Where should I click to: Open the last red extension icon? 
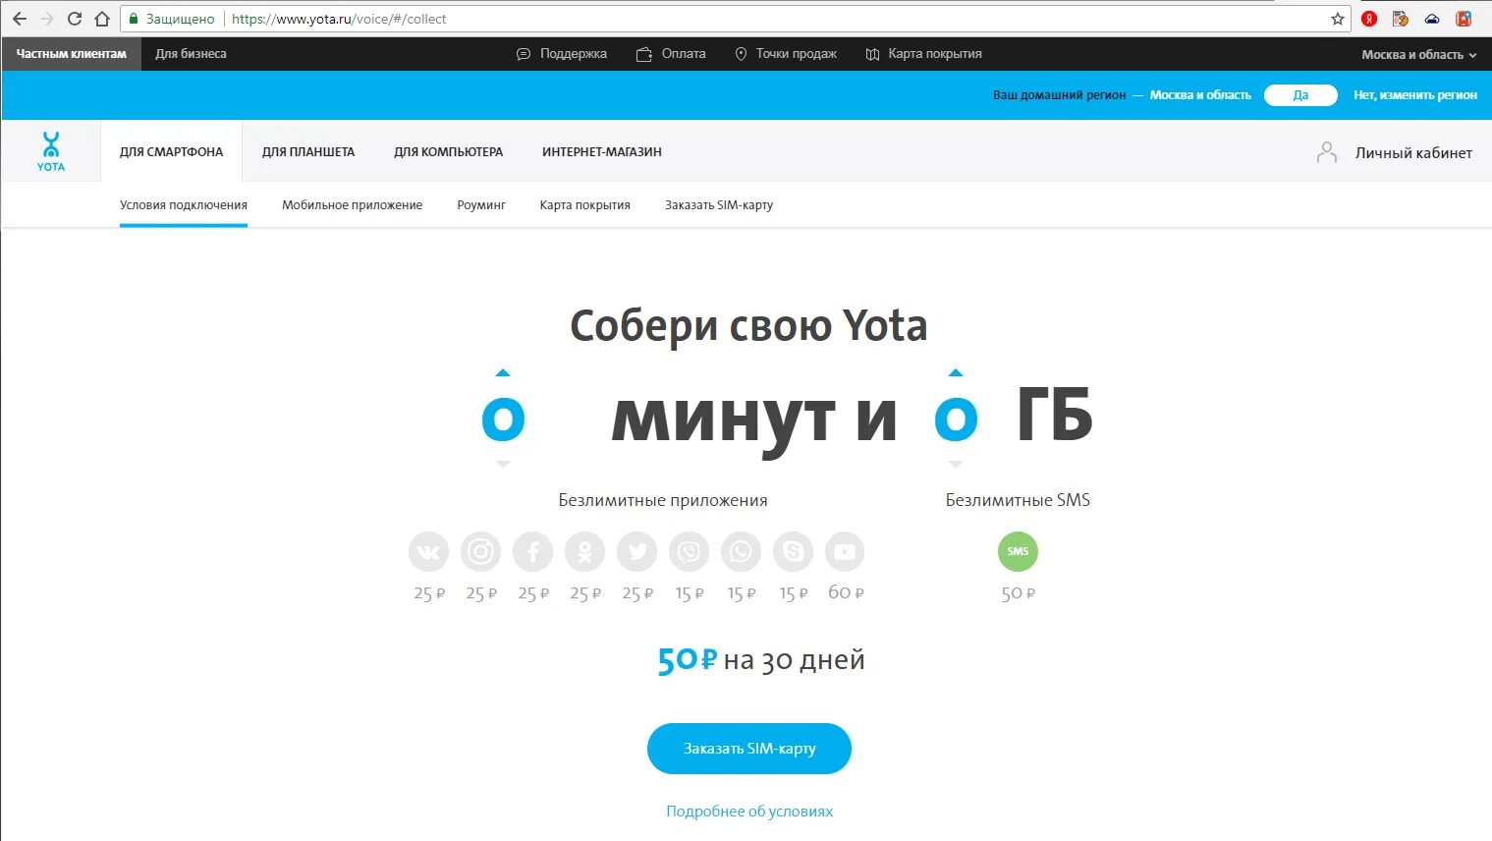(1464, 19)
